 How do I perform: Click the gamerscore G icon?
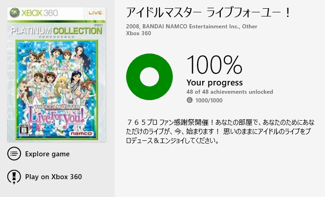(190, 100)
